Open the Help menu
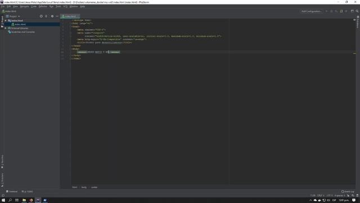This screenshot has height=203, width=360. [x=83, y=6]
